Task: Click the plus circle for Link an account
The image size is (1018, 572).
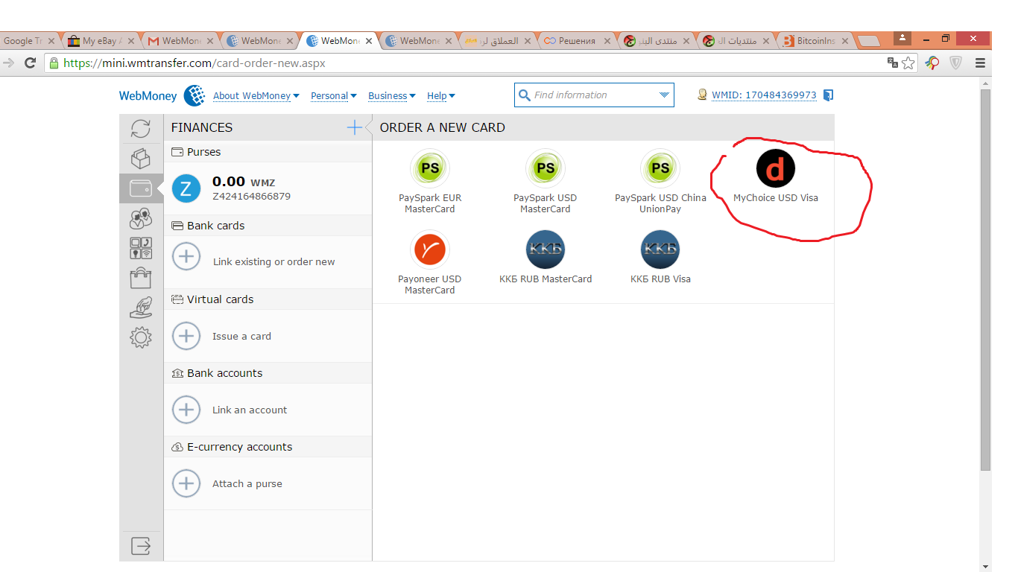Action: [186, 410]
